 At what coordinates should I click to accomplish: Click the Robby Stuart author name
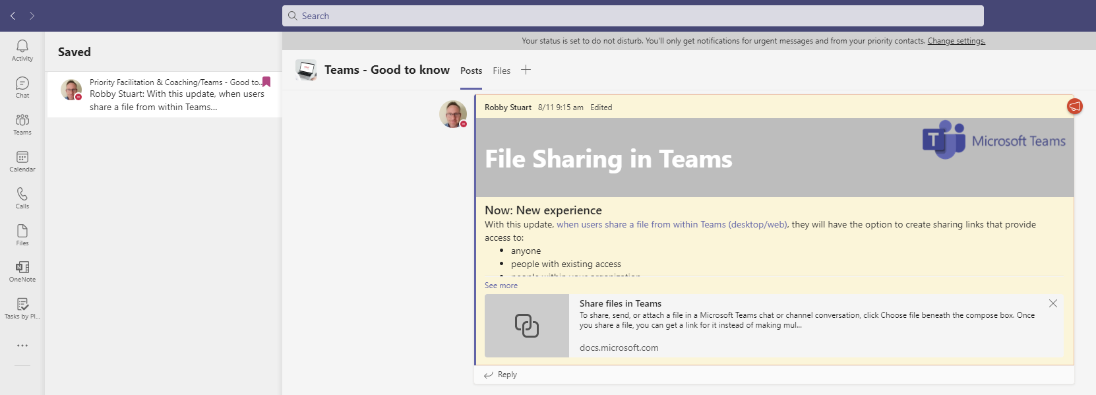click(508, 107)
